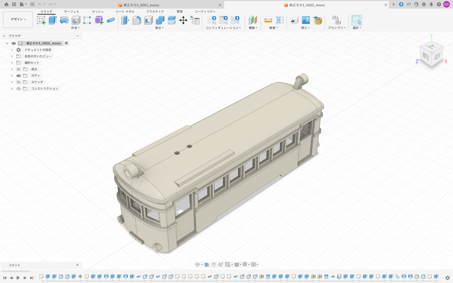
Task: Open the 検査 dropdown menu
Action: click(273, 28)
